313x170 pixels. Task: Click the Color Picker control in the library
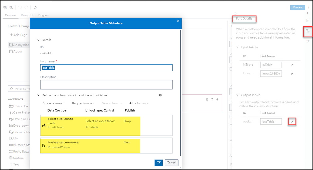tap(19, 113)
